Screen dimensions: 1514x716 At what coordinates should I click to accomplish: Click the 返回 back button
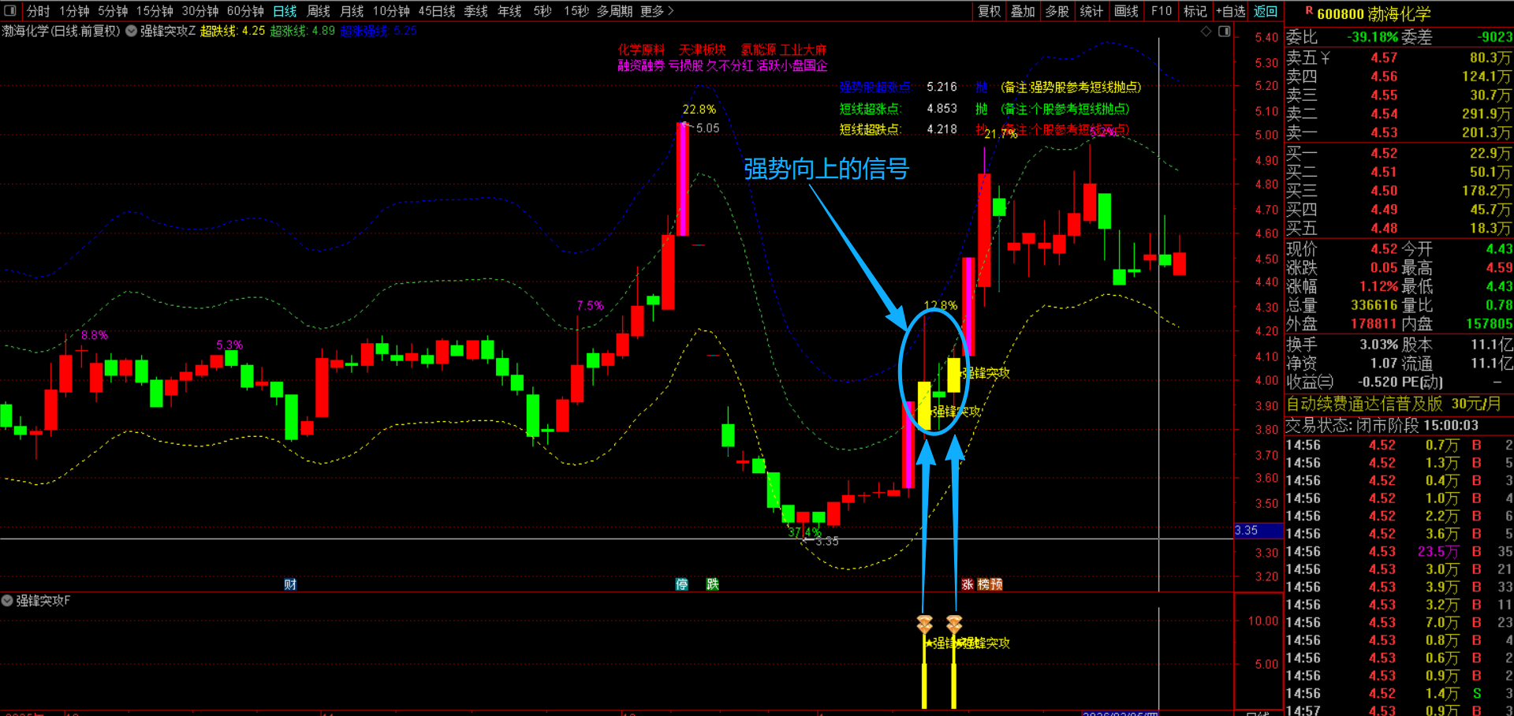click(x=1266, y=11)
